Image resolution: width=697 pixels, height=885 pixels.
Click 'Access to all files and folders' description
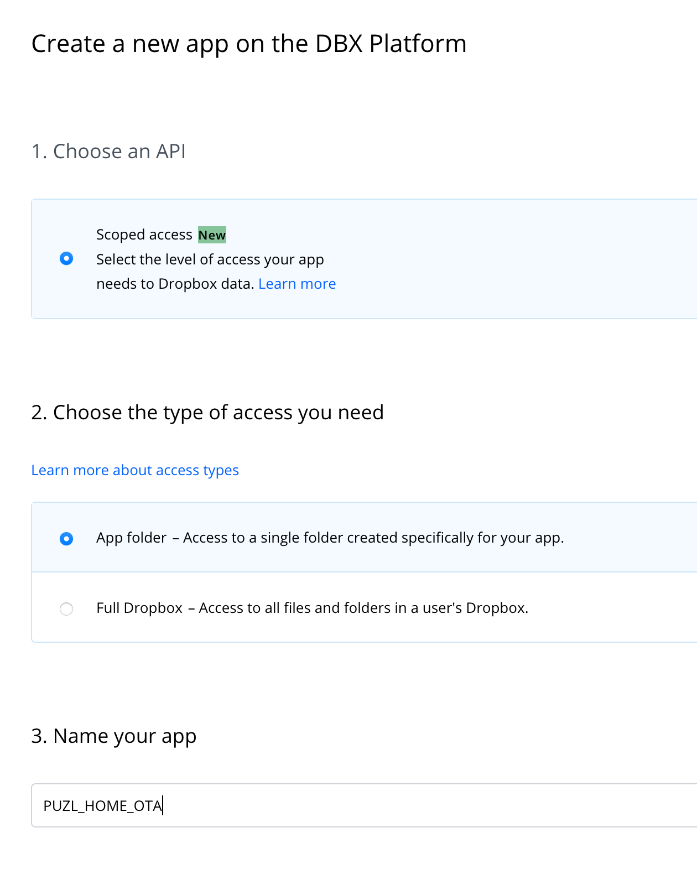point(363,608)
